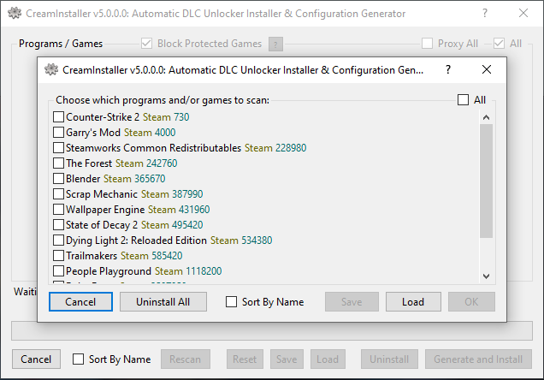Click the dialog's question mark help button

tap(448, 69)
